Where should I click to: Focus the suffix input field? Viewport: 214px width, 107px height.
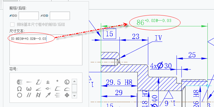click(x=60, y=16)
